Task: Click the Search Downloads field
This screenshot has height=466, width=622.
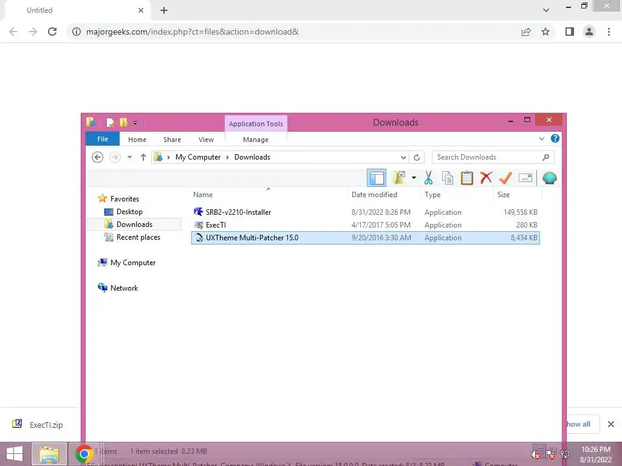Action: tap(493, 157)
